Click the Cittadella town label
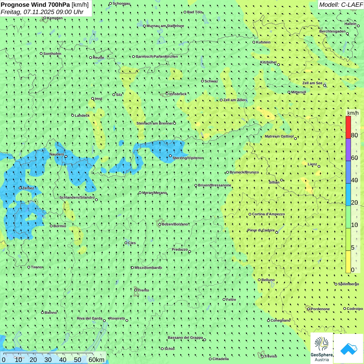 220,359
